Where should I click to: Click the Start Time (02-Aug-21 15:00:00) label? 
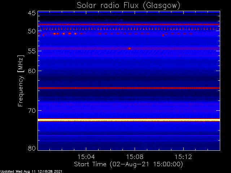coord(128,164)
